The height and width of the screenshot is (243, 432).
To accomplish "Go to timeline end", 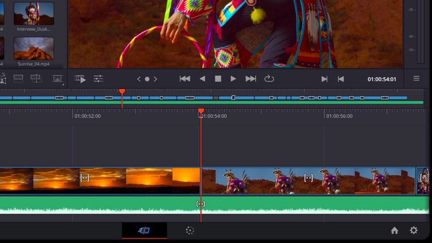I will [x=251, y=79].
